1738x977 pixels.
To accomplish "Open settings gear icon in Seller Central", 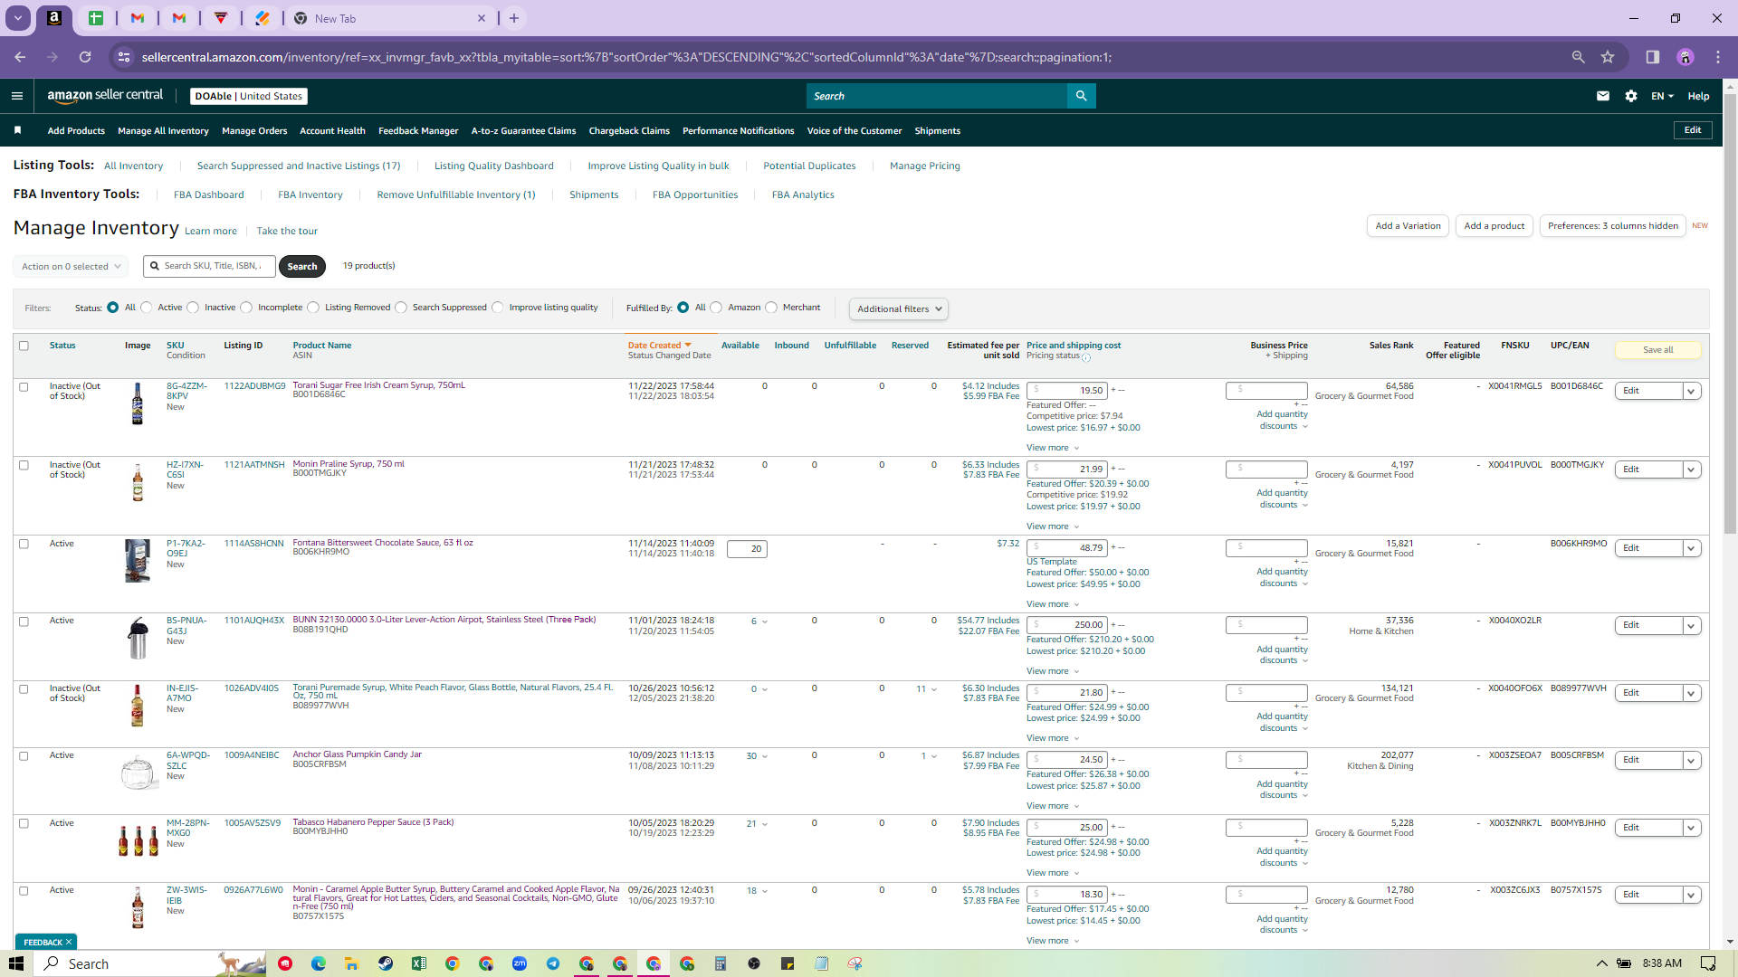I will 1631,96.
